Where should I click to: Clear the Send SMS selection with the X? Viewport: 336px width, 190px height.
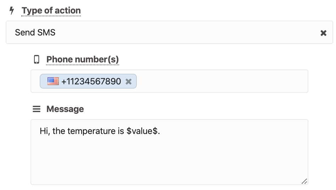click(x=323, y=33)
